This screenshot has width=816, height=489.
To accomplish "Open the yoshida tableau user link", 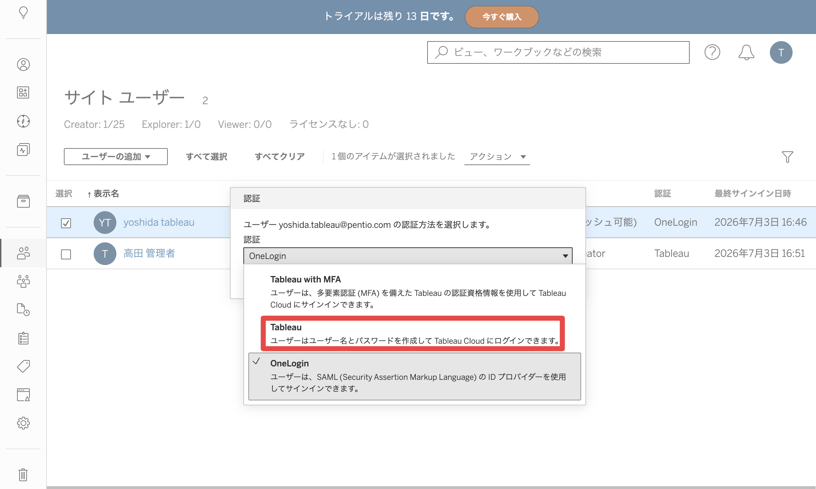I will (159, 223).
